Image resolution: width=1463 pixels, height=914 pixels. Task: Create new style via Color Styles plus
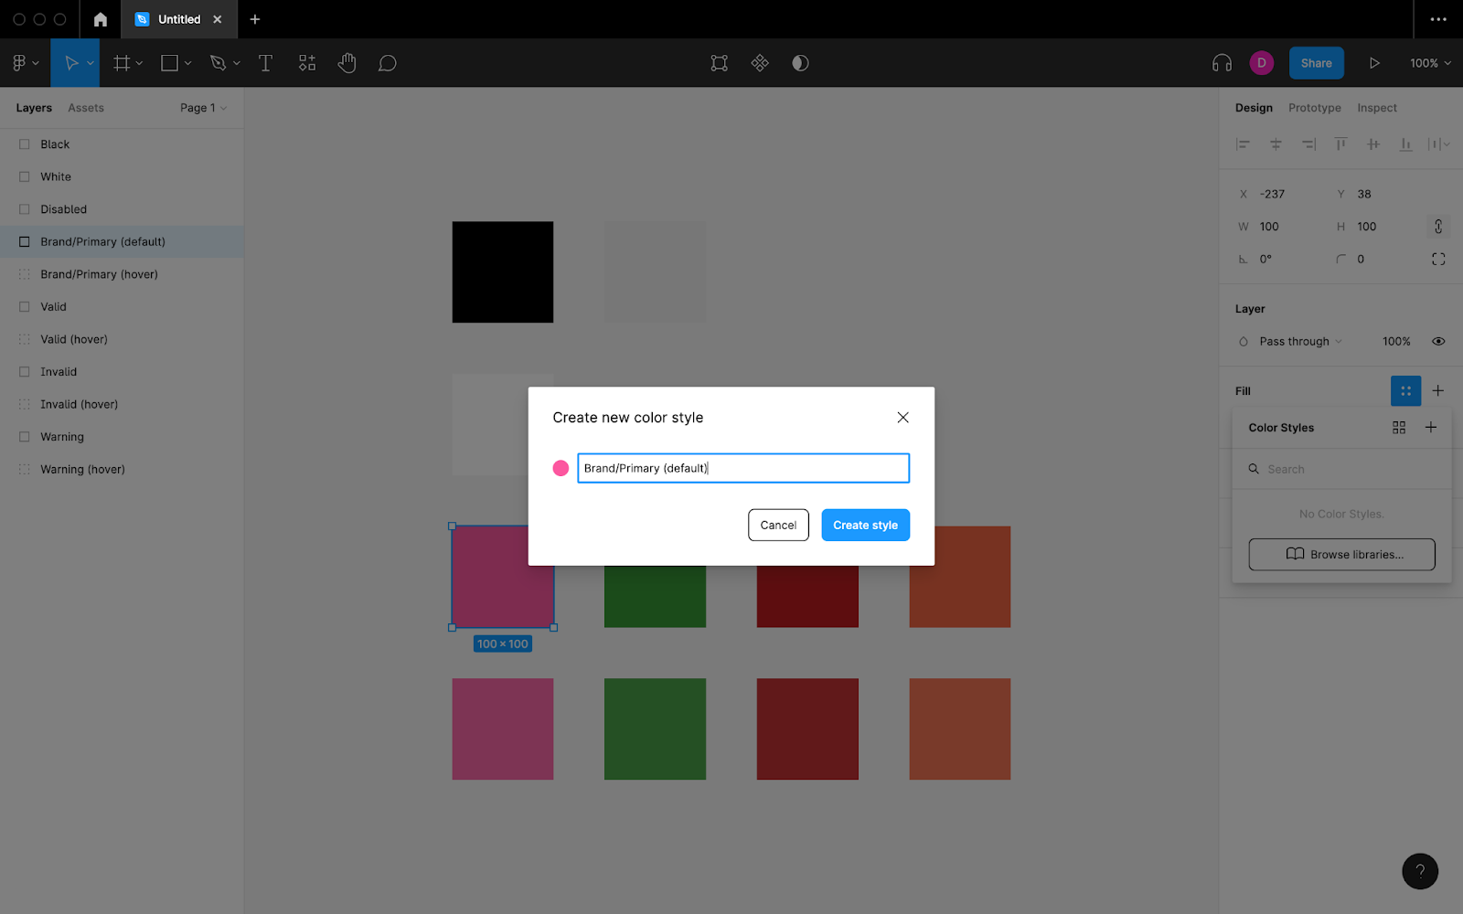pos(1431,428)
